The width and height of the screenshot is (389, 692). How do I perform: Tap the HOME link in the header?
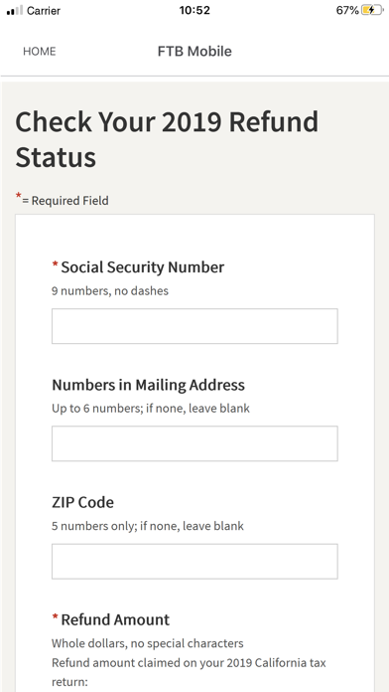click(40, 51)
